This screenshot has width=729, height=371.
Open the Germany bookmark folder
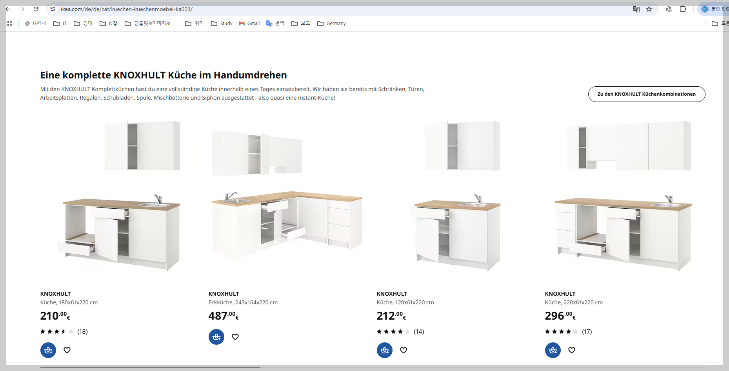pos(331,24)
